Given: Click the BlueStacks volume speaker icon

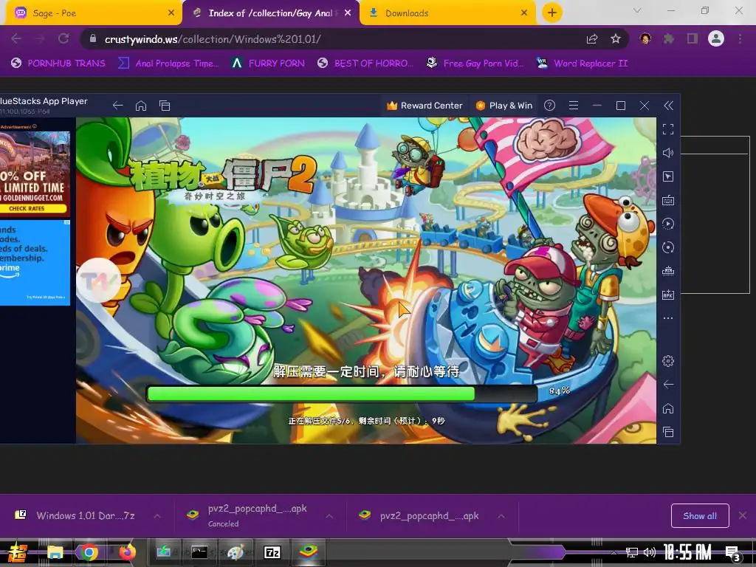Looking at the screenshot, I should point(667,153).
